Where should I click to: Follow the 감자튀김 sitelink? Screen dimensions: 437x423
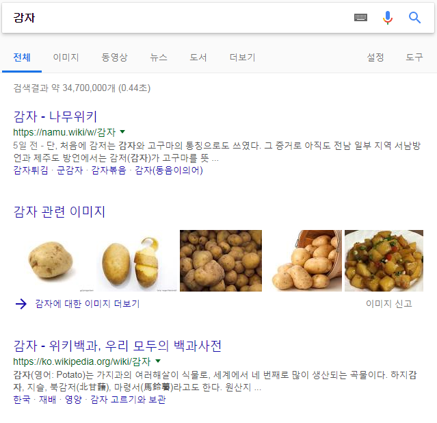coord(31,170)
